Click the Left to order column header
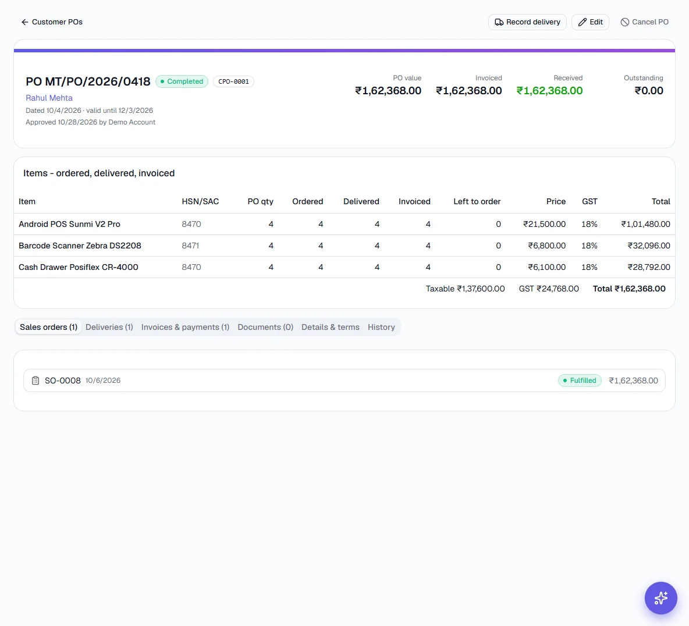This screenshot has width=689, height=626. [477, 201]
